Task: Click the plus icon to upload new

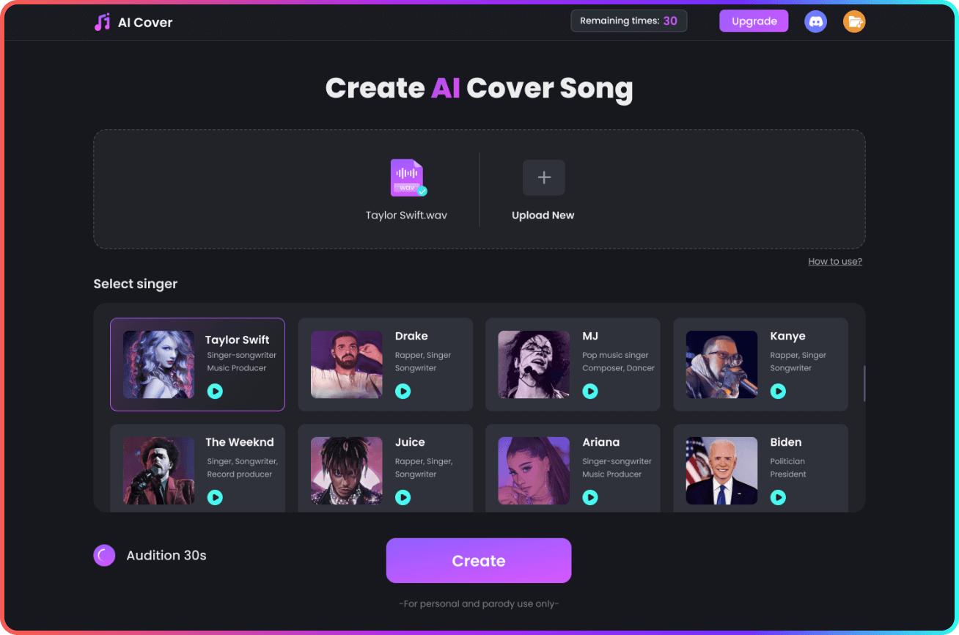Action: click(543, 177)
